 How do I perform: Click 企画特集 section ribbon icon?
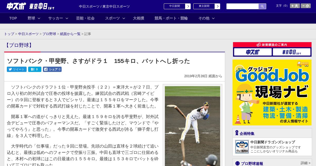[x=237, y=133]
